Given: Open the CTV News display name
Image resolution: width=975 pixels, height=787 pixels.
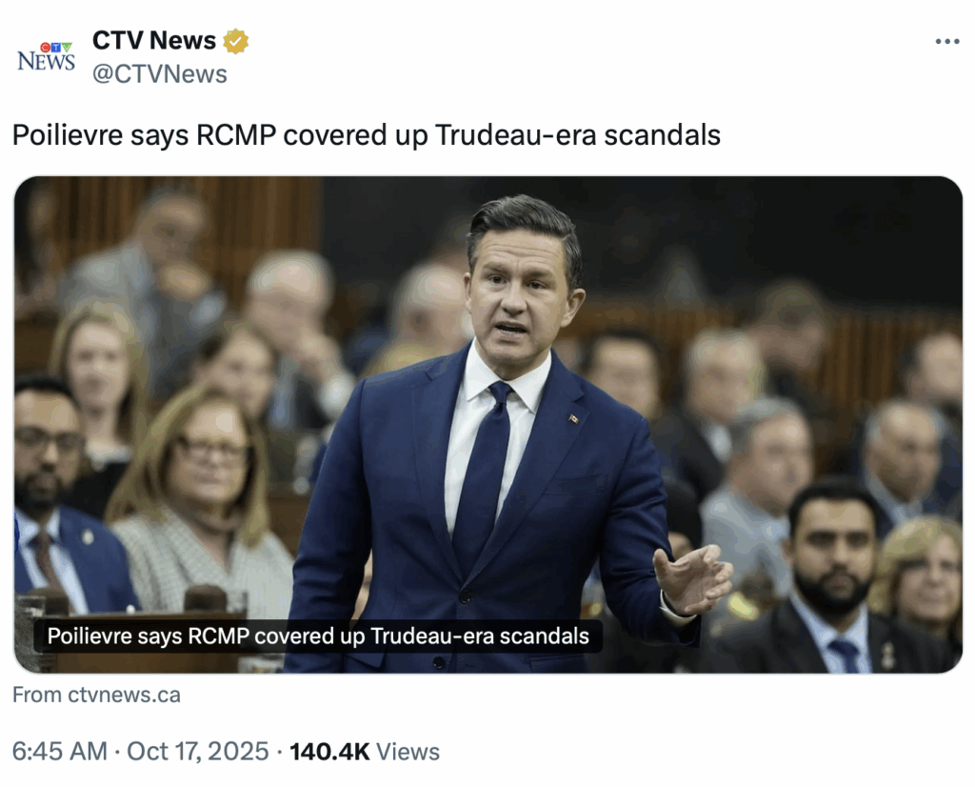Looking at the screenshot, I should point(153,41).
